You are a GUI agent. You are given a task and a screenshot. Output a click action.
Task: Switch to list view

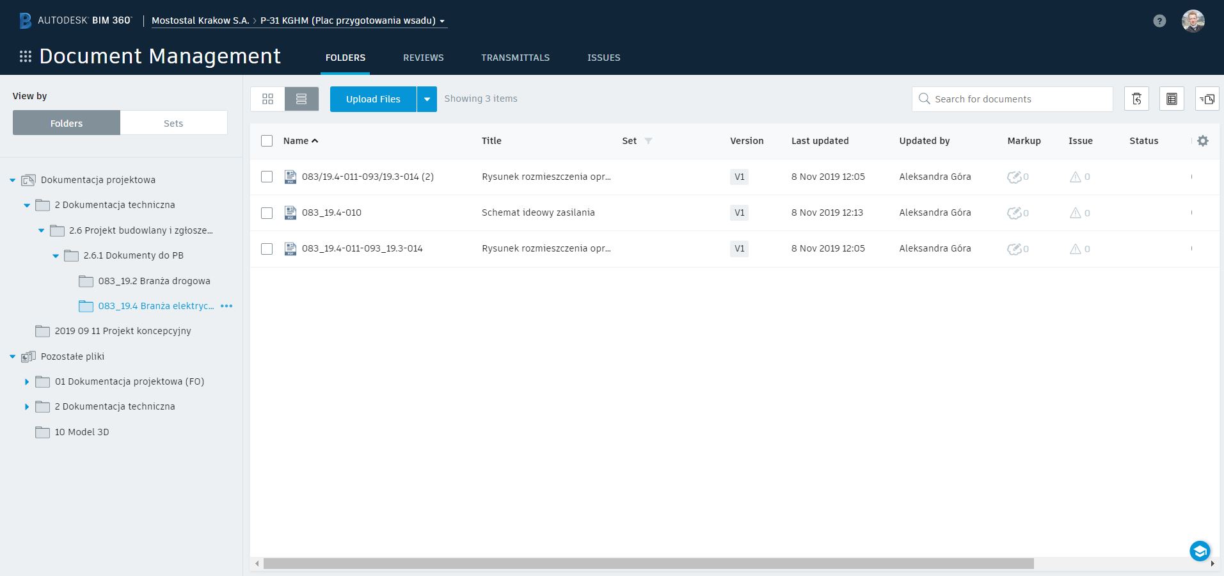[x=301, y=99]
